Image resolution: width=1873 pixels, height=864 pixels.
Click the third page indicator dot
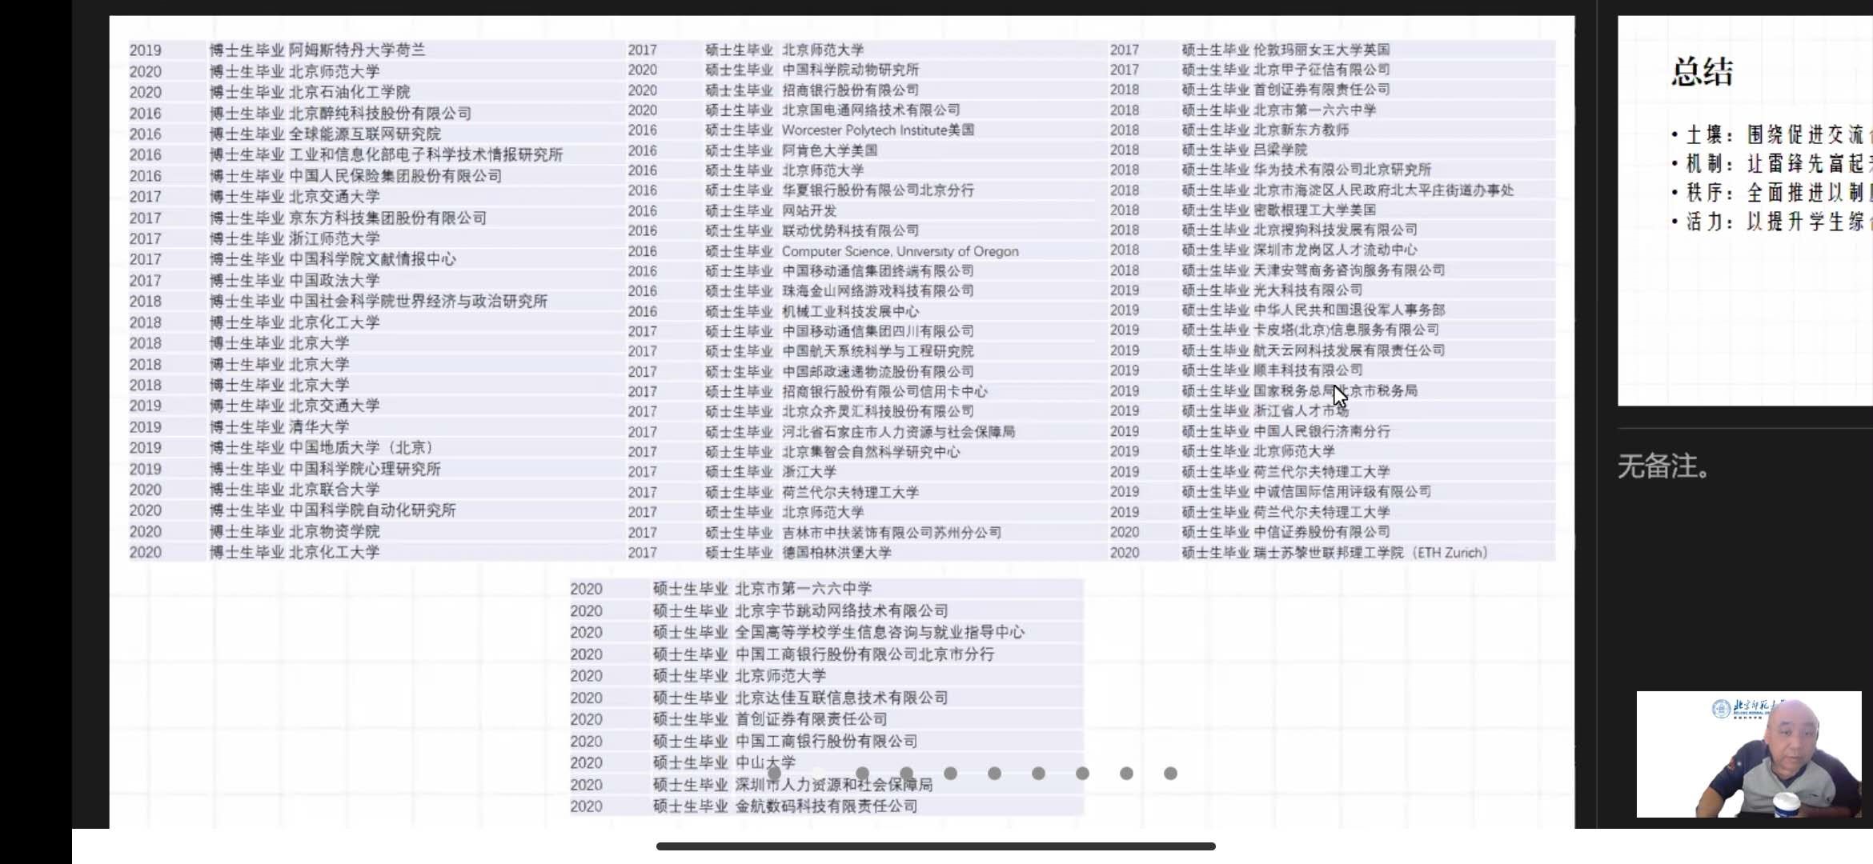coord(862,773)
